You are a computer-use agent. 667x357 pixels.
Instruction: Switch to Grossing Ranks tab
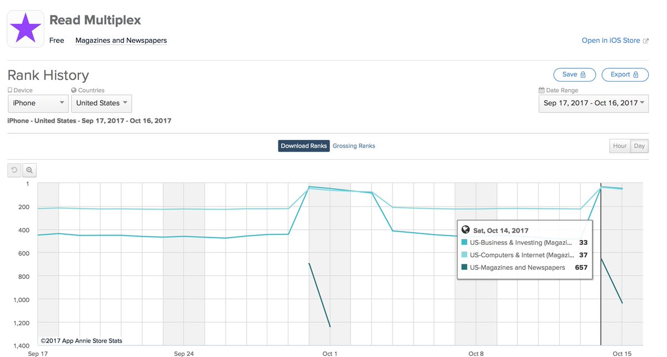pos(354,146)
